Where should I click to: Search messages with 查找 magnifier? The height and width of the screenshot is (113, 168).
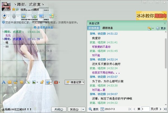pyautogui.click(x=94, y=109)
